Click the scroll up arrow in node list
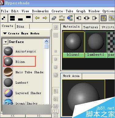This screenshot has width=115, height=118. point(47,41)
